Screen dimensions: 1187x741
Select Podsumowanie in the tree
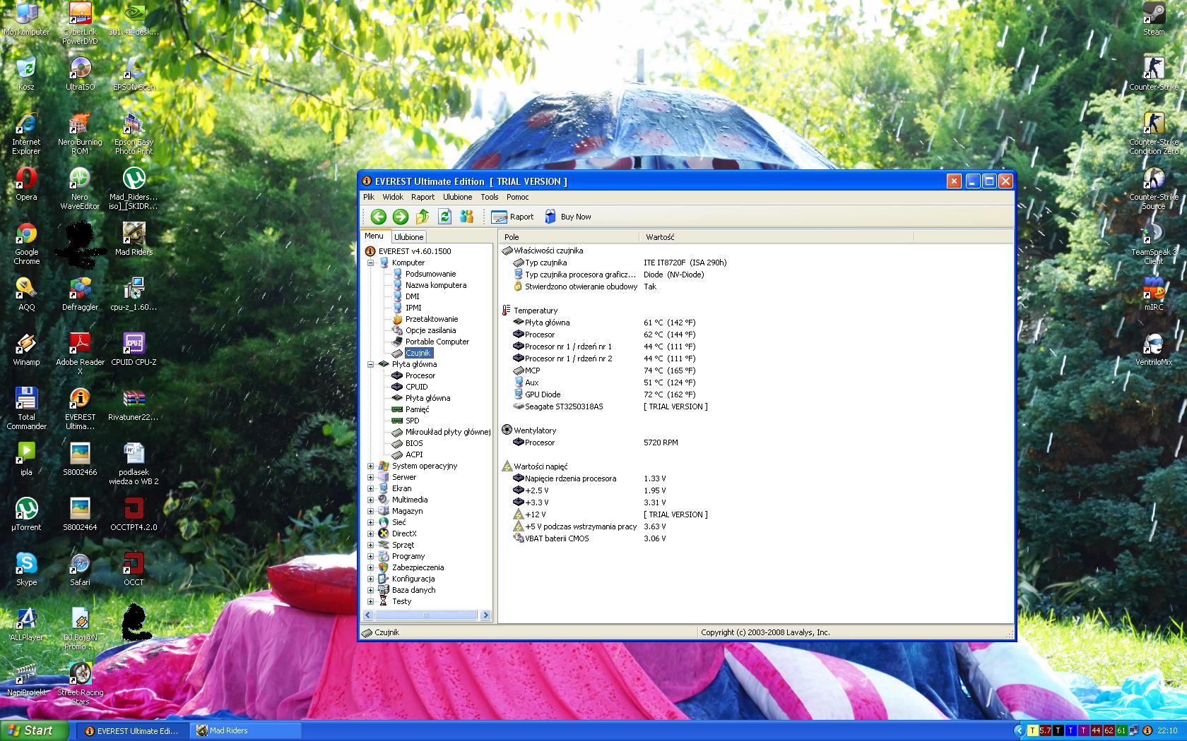coord(431,274)
